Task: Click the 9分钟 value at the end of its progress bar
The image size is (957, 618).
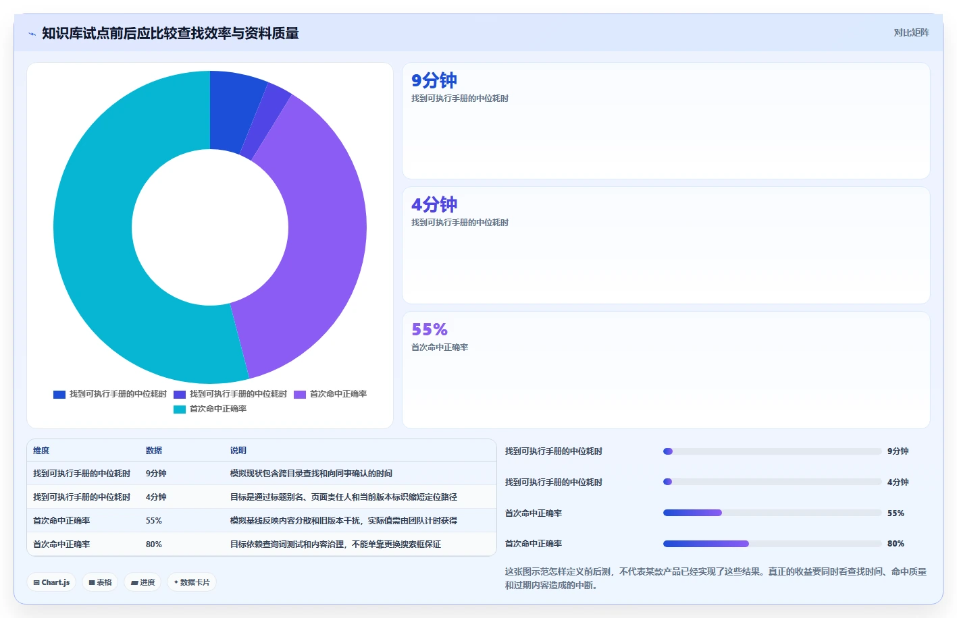Action: point(898,451)
